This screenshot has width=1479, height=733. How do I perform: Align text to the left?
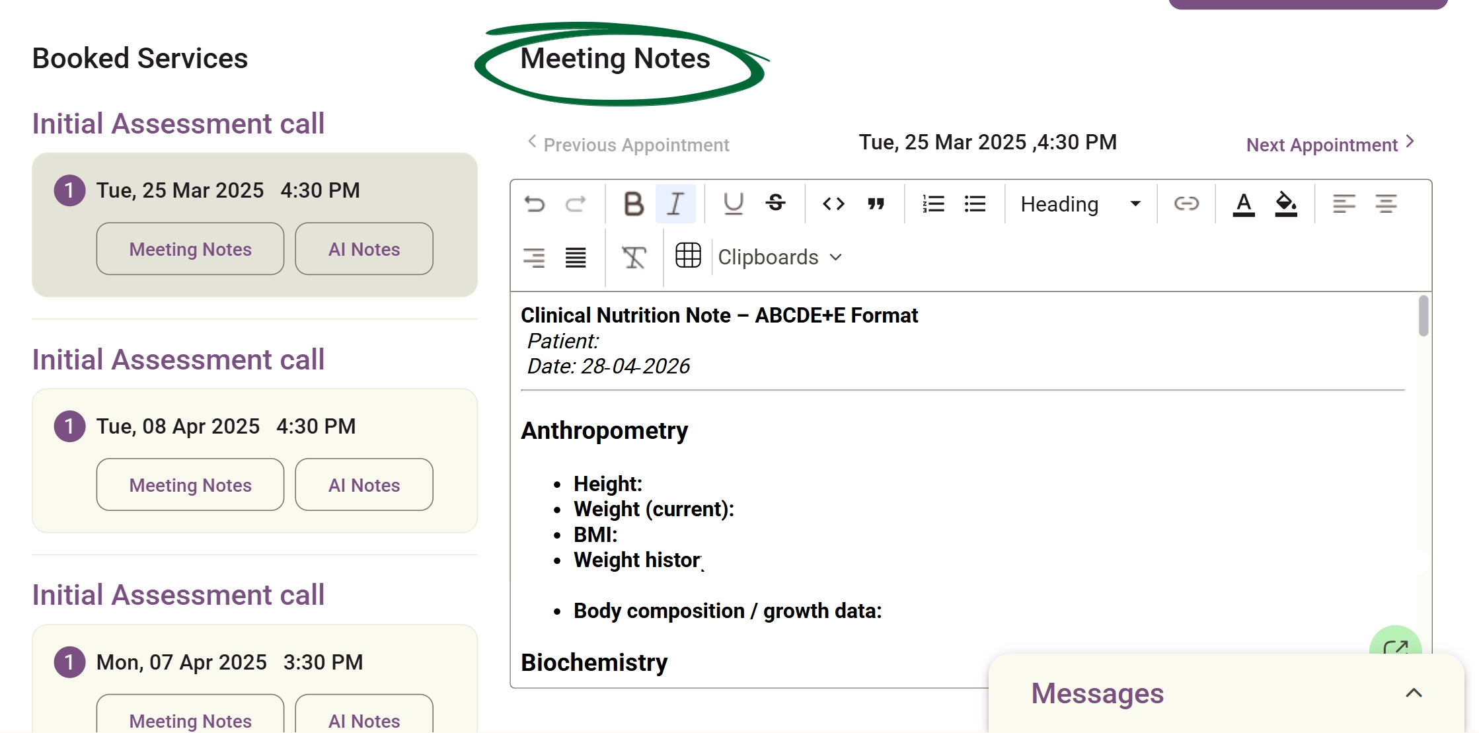click(x=1344, y=204)
